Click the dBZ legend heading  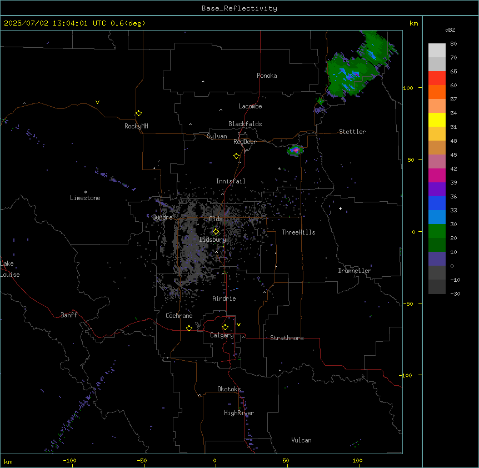coord(450,29)
